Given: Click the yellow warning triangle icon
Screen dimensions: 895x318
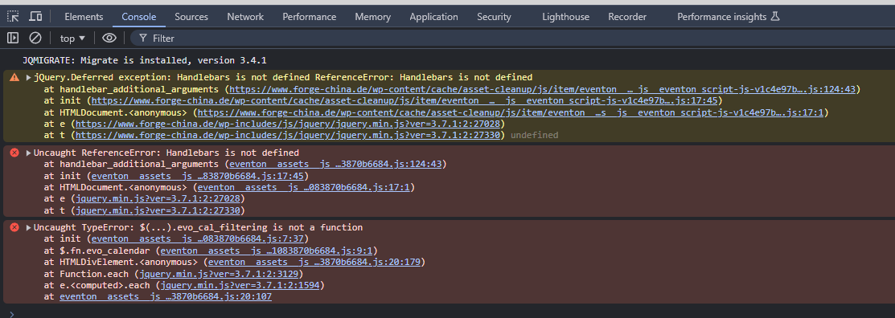Looking at the screenshot, I should coord(14,77).
